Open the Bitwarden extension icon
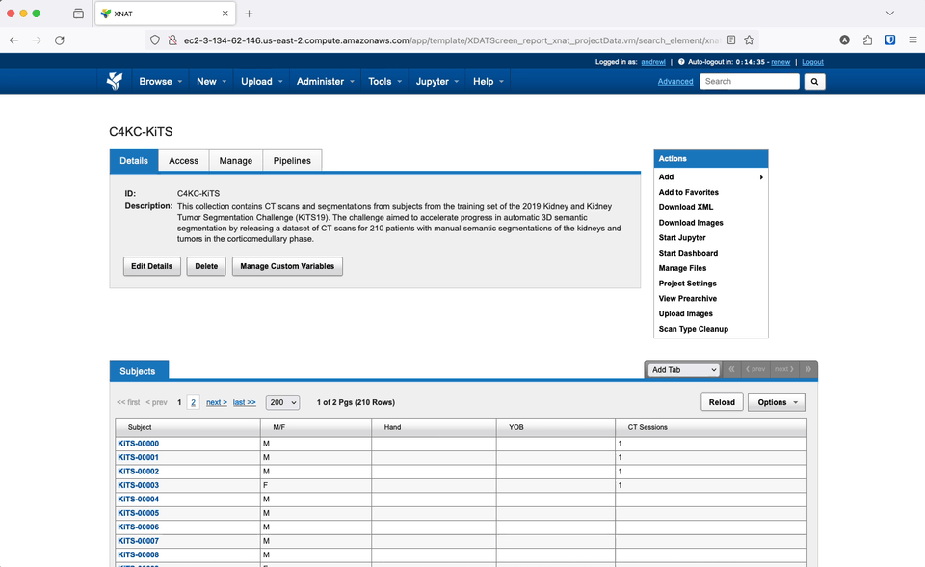The height and width of the screenshot is (567, 925). tap(890, 40)
